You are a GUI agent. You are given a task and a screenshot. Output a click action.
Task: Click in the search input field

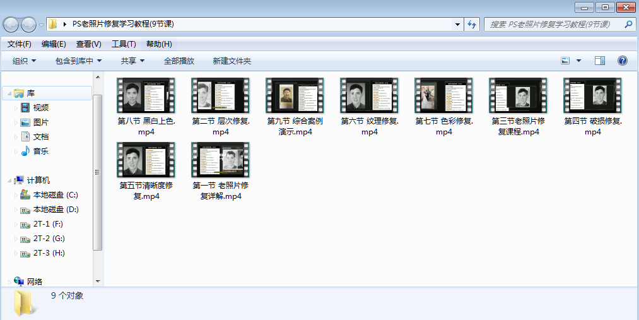(x=552, y=25)
